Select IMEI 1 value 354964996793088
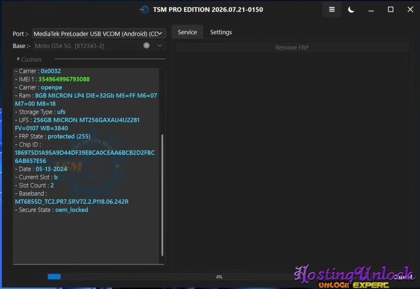The image size is (420, 289). (64, 79)
